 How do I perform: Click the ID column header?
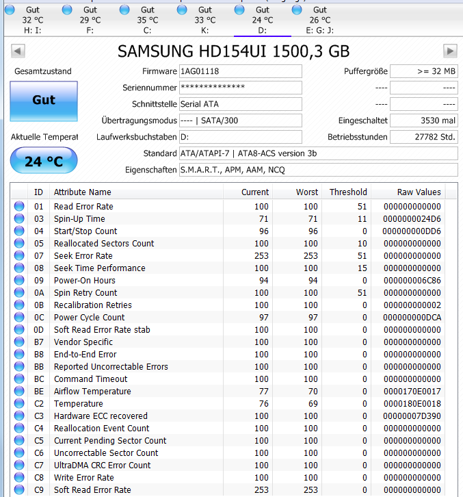(x=38, y=192)
